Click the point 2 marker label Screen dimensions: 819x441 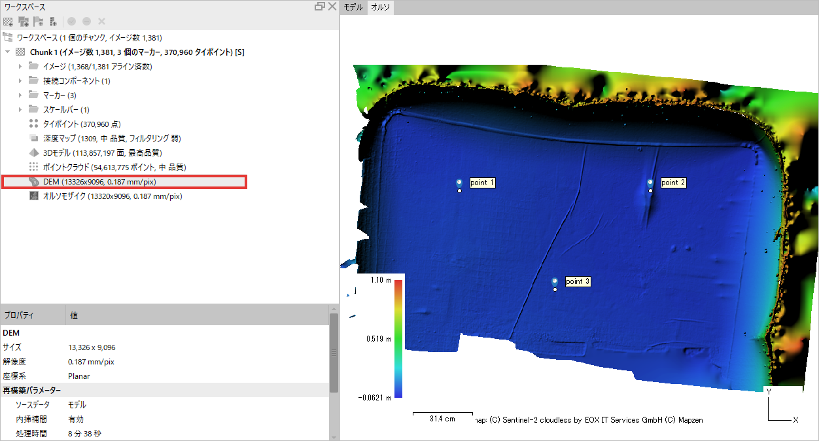673,183
